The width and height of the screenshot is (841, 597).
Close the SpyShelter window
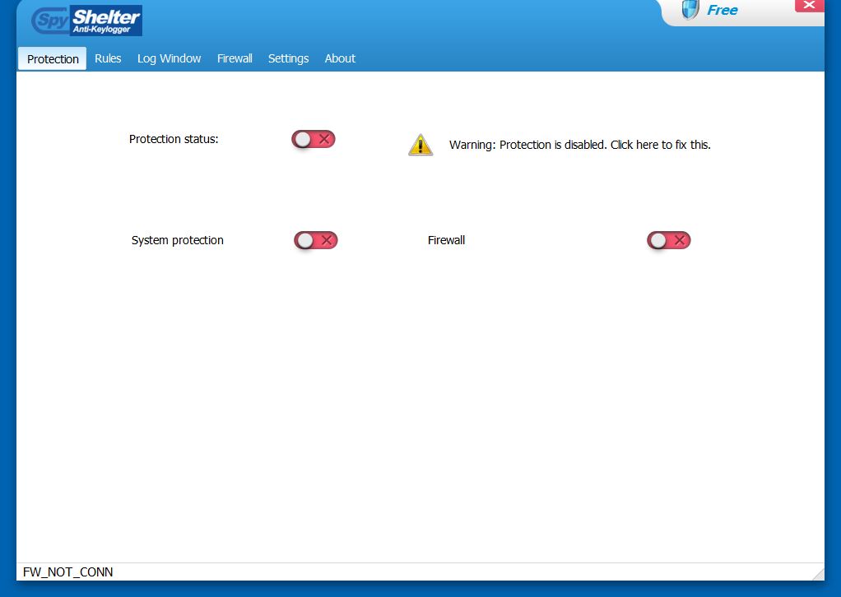tap(810, 6)
